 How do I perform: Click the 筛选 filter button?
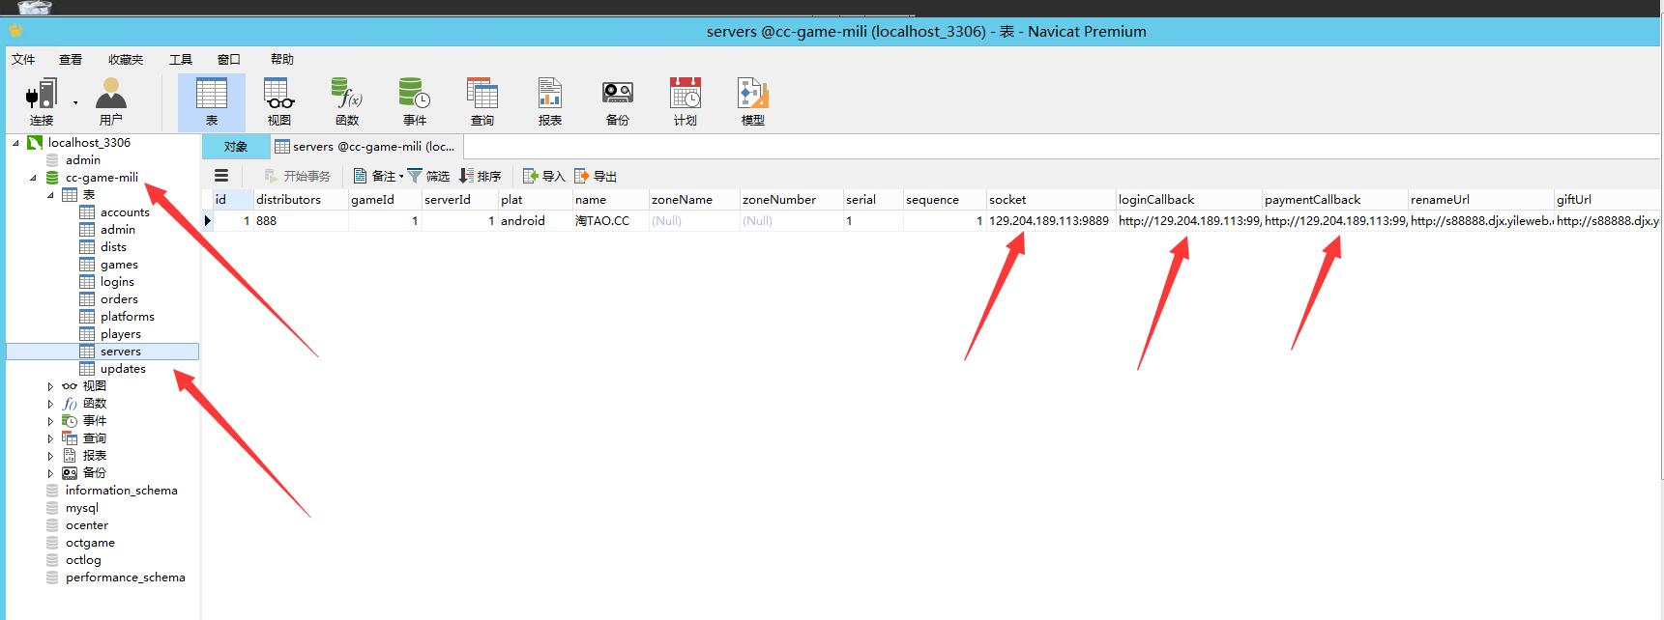click(x=428, y=176)
